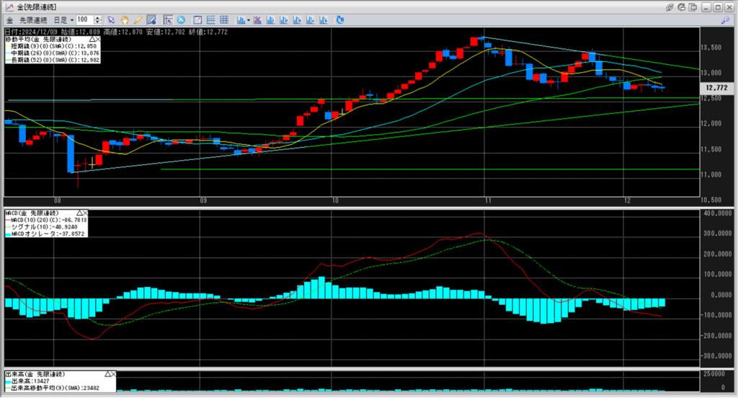This screenshot has width=738, height=398.
Task: Click the trendline edit tool icon
Action: click(151, 19)
